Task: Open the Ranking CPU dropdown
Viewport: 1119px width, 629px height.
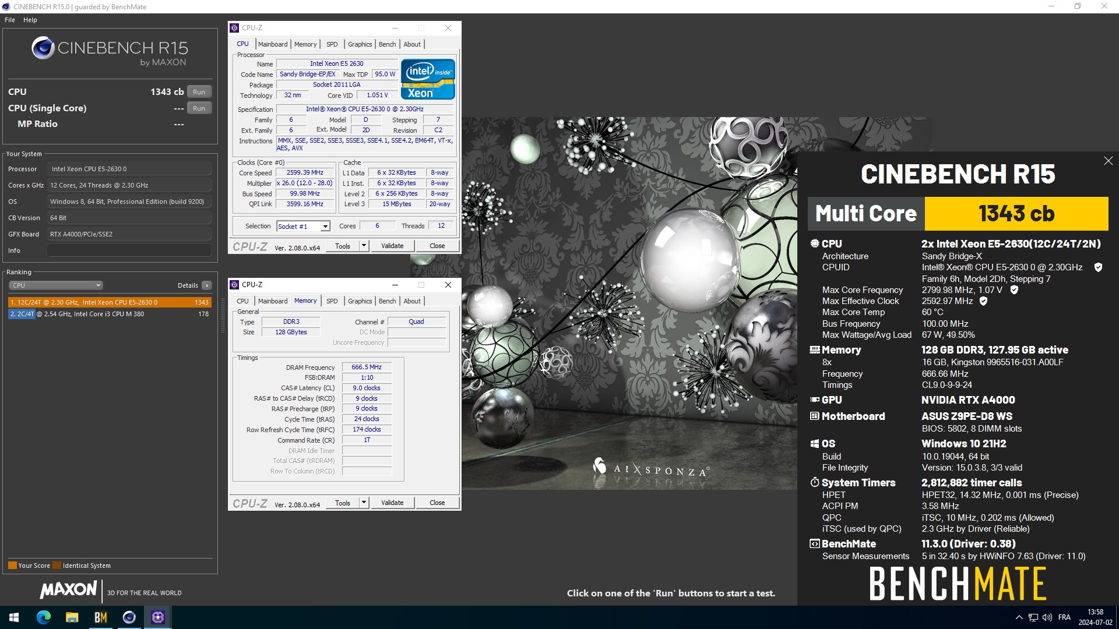Action: tap(56, 285)
